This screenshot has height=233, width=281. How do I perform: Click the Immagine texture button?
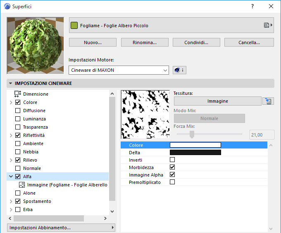(x=217, y=101)
